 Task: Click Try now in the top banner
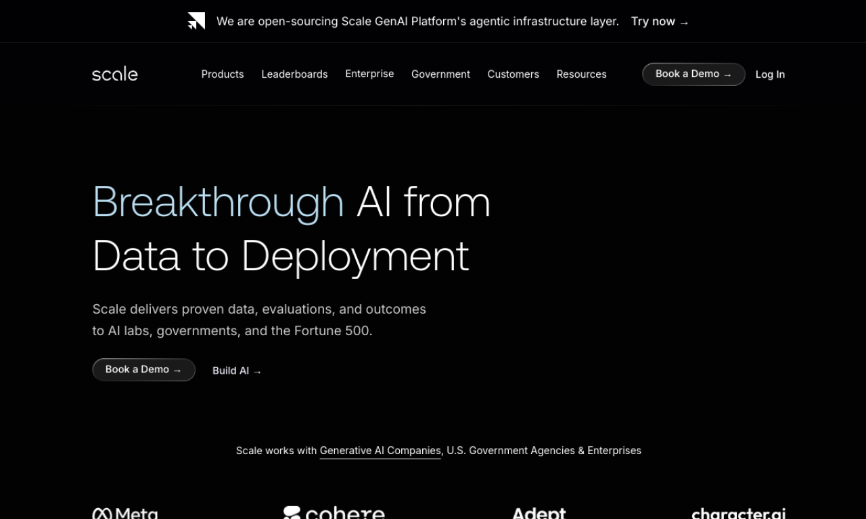click(660, 22)
